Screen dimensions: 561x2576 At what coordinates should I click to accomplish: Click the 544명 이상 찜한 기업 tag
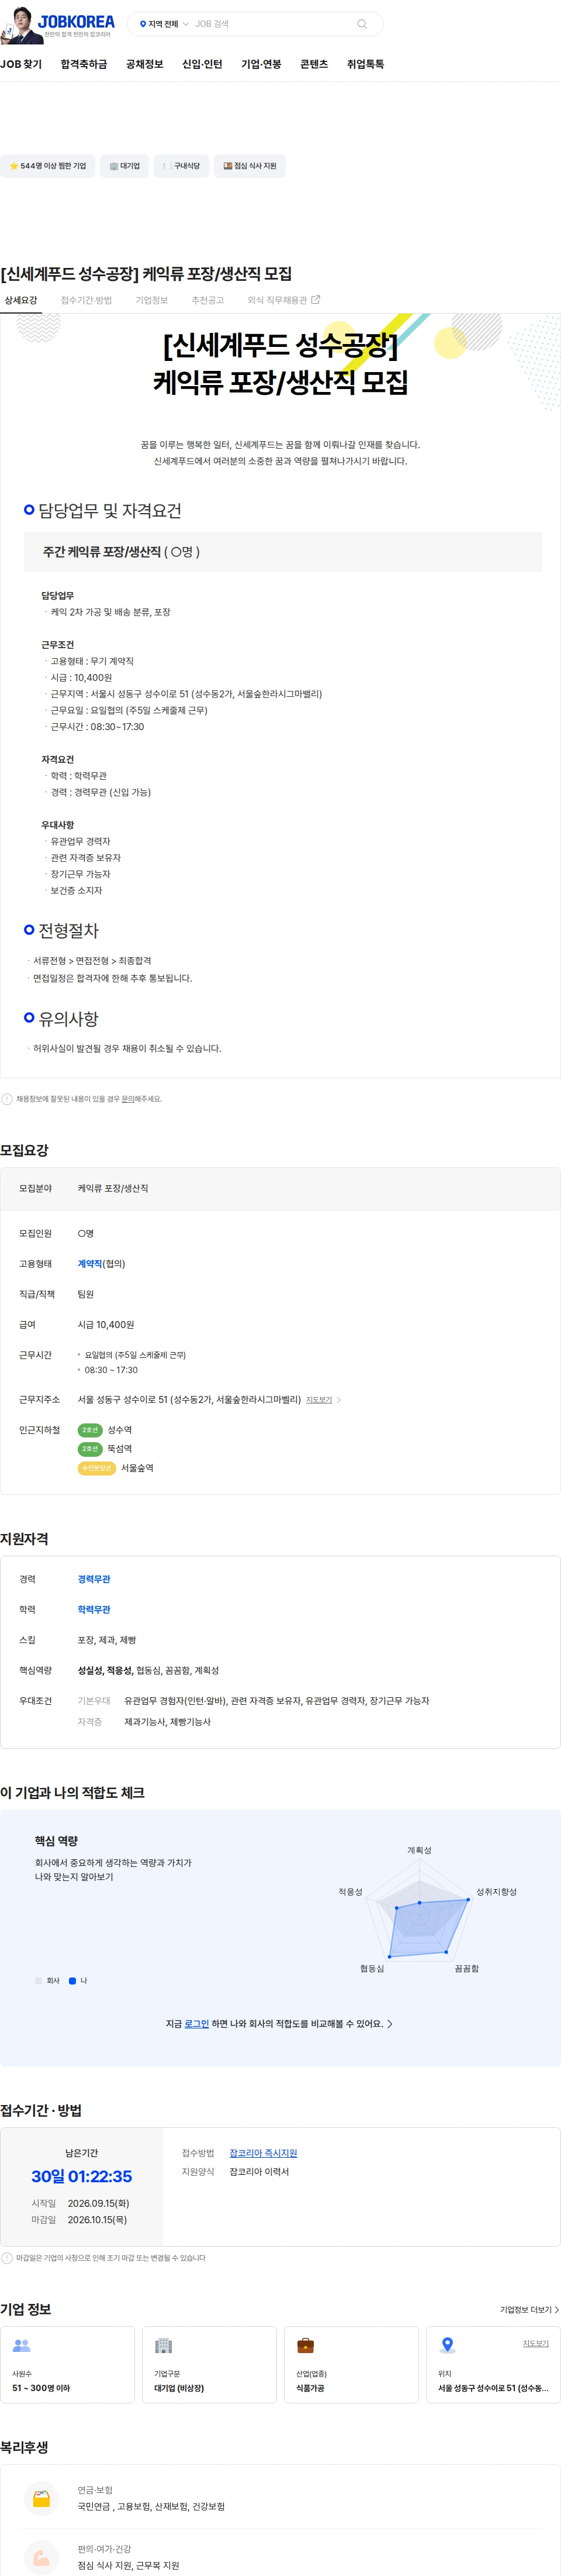click(x=48, y=166)
